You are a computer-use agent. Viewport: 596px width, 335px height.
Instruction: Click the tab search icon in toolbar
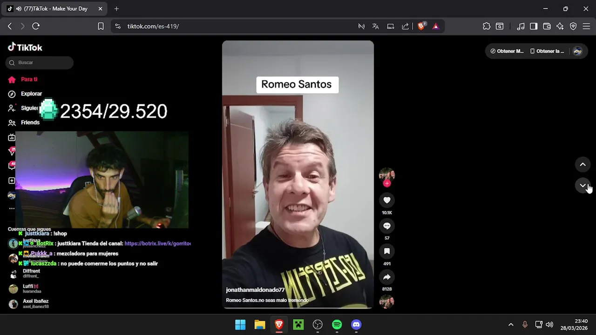click(500, 26)
